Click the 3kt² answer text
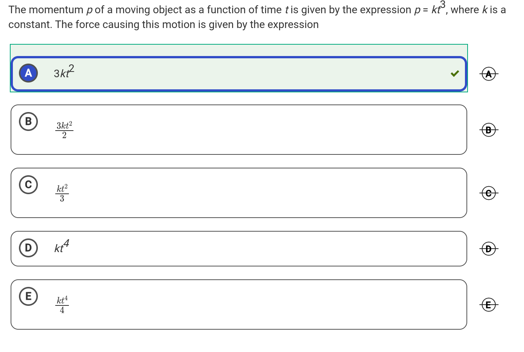 (x=64, y=72)
